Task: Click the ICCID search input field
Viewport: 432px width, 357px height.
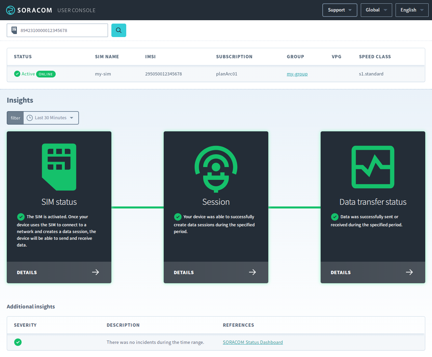Action: [x=62, y=30]
